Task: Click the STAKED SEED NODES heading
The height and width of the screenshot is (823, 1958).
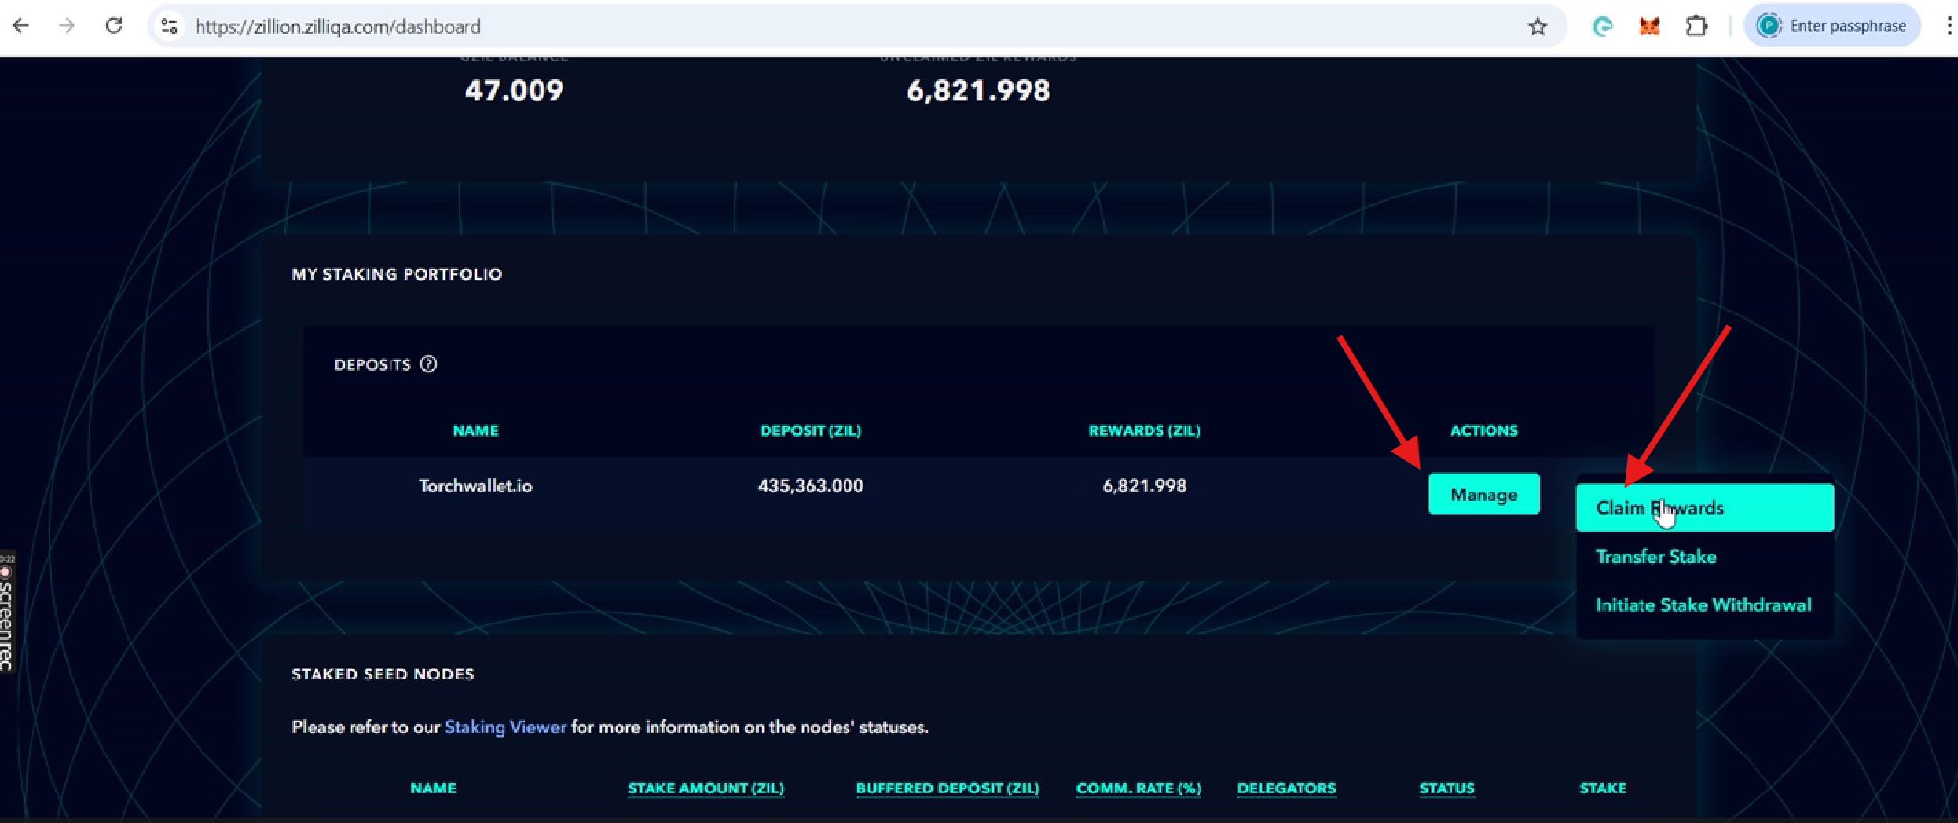Action: (x=383, y=674)
